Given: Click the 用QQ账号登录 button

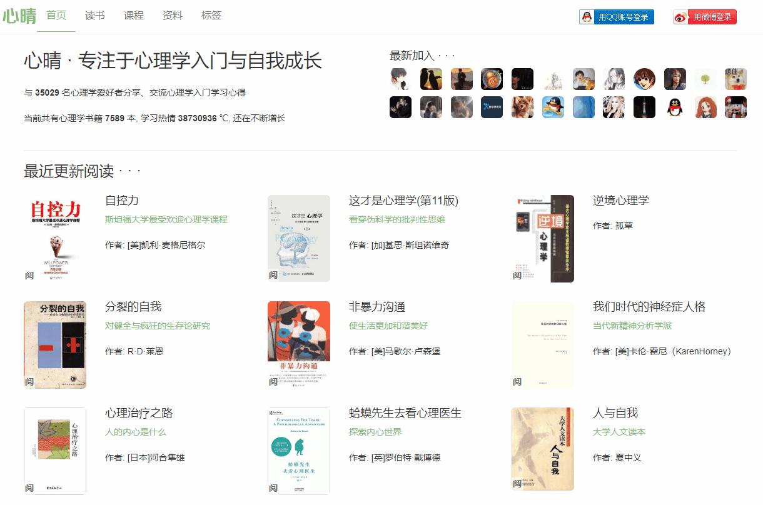Looking at the screenshot, I should (622, 17).
